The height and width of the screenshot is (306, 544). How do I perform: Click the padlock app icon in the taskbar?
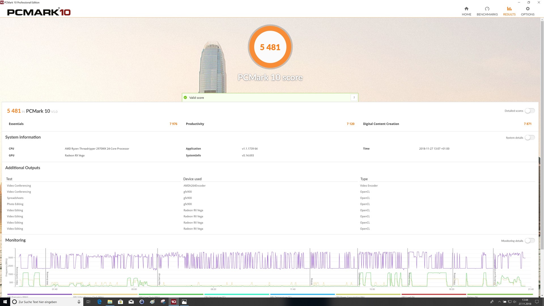[142, 302]
